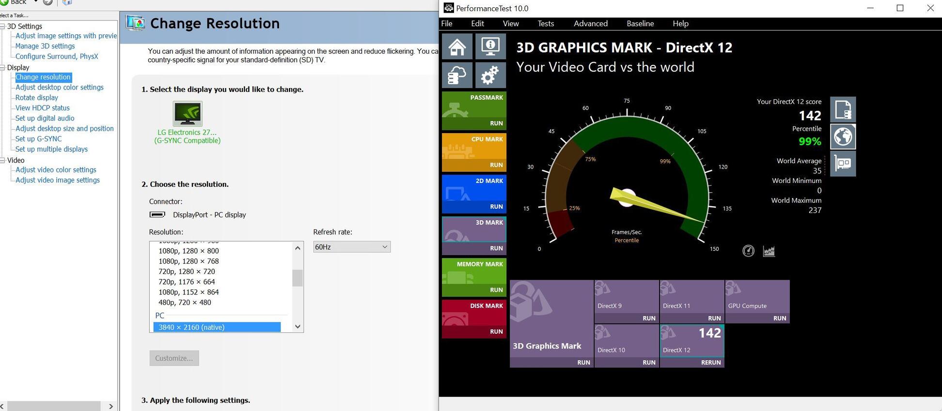Open Configure Surround, PhysX
The width and height of the screenshot is (942, 411).
(57, 56)
